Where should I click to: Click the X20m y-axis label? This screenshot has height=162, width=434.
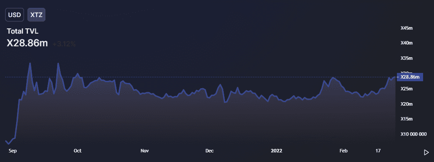point(407,104)
